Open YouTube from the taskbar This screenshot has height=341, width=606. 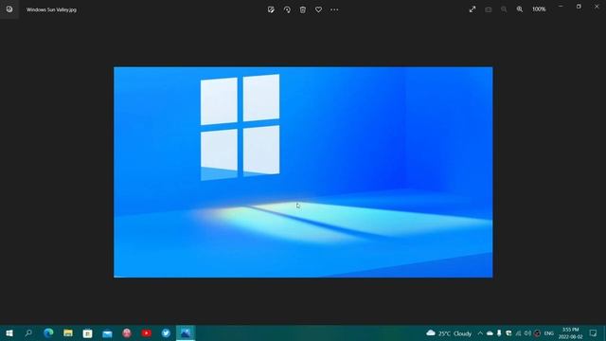146,332
